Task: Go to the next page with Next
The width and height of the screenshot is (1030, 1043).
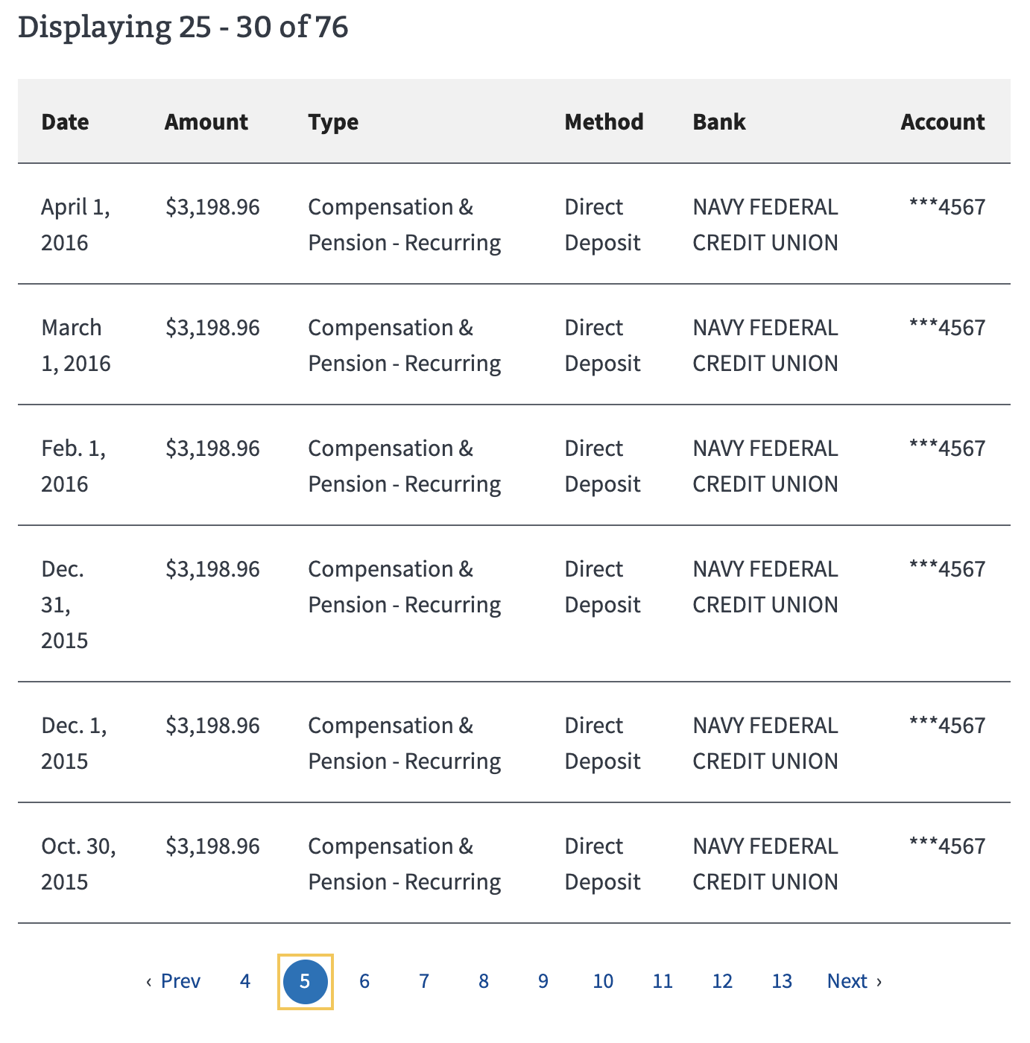Action: 854,981
